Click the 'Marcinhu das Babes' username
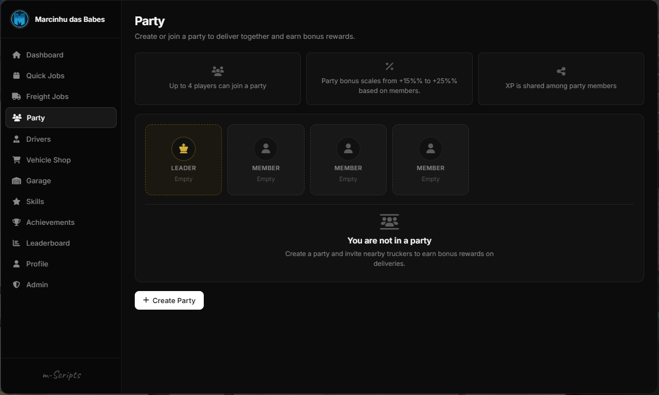 tap(70, 19)
